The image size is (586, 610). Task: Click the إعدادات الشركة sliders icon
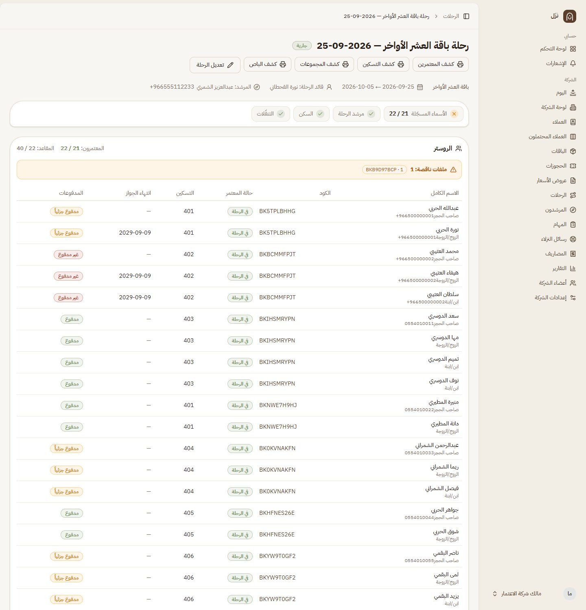point(573,298)
